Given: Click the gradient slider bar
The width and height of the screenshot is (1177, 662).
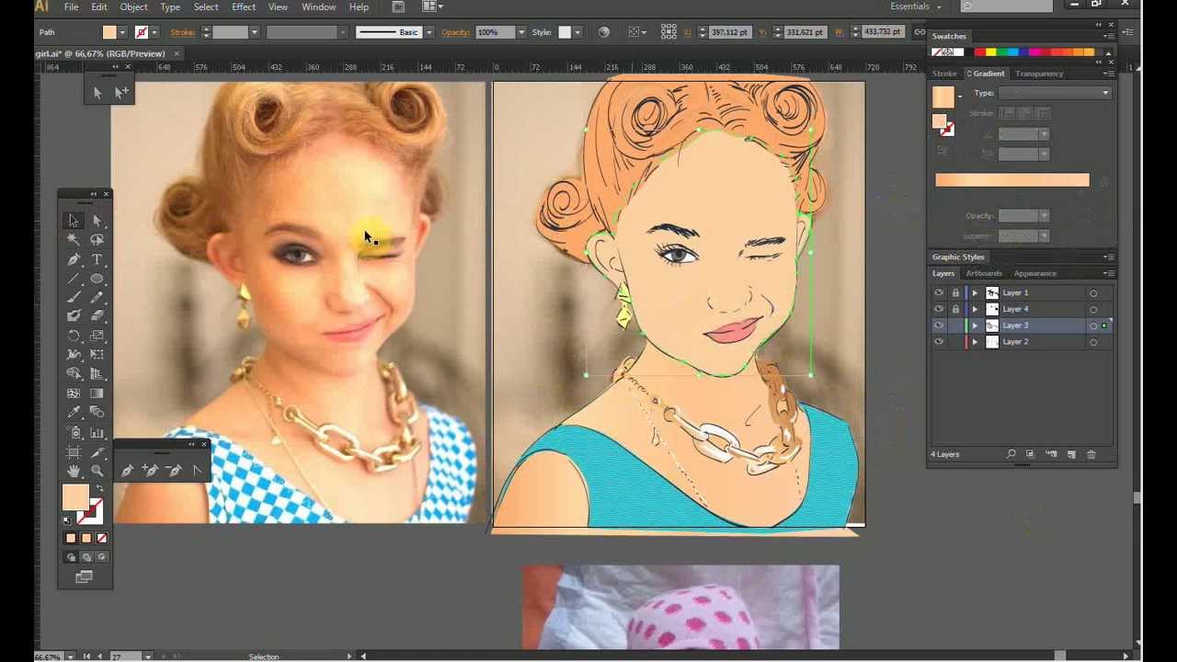Looking at the screenshot, I should click(1011, 180).
